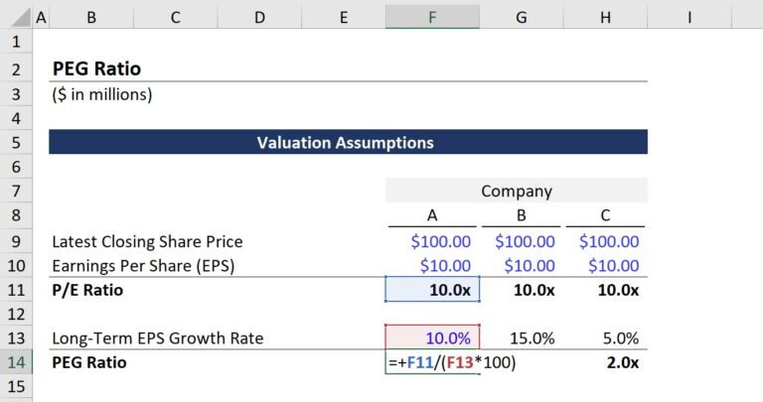763x402 pixels.
Task: Click the Valuation Assumptions header banner
Action: click(x=348, y=142)
